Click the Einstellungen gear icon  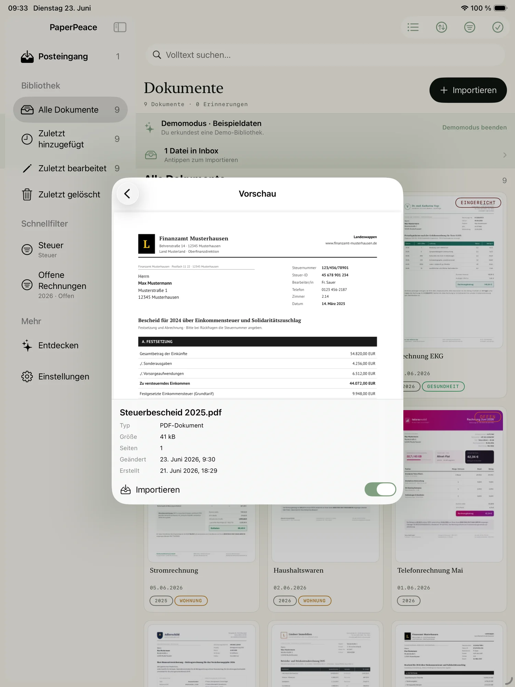click(x=27, y=376)
